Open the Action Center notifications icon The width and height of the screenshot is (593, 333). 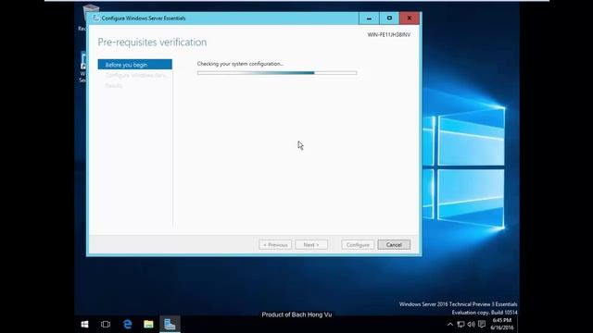[x=482, y=325]
